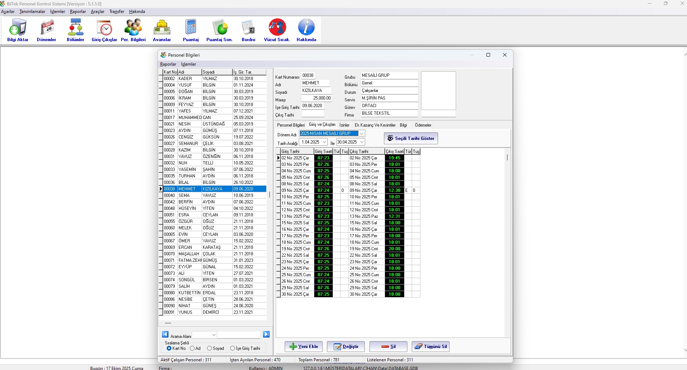
Task: Click the personnel photo box
Action: click(438, 91)
